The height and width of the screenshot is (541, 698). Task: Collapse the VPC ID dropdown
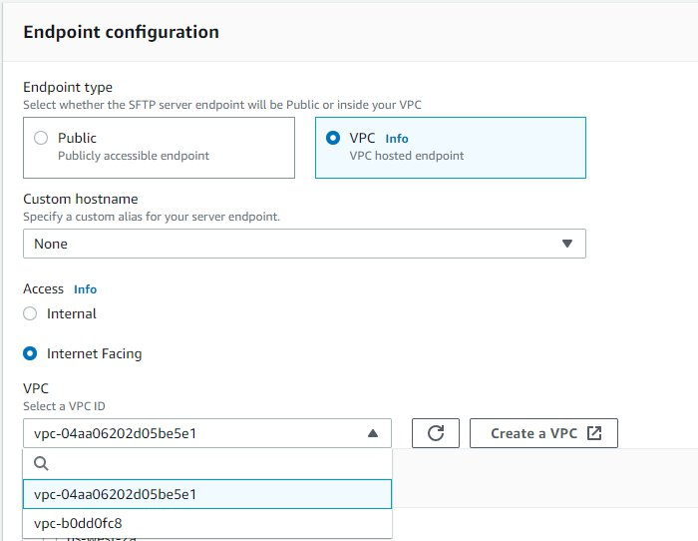[x=207, y=433]
